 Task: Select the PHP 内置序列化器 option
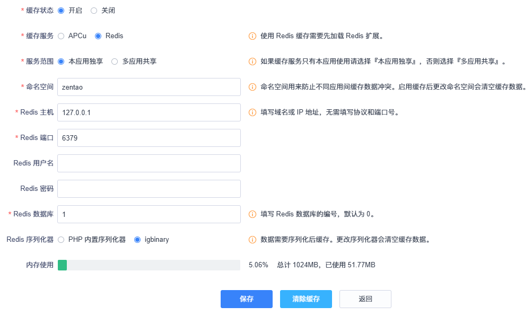point(61,240)
